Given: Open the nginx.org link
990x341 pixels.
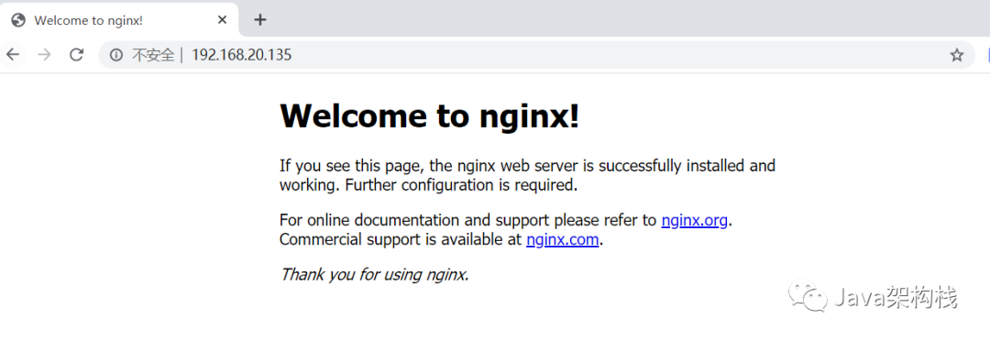Looking at the screenshot, I should click(x=695, y=221).
